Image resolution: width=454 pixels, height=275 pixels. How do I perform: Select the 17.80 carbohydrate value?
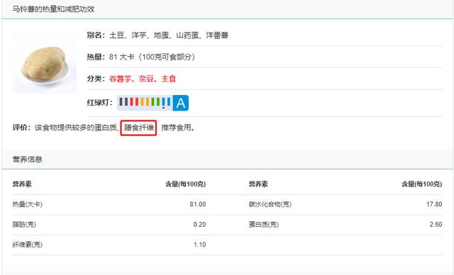pos(434,204)
